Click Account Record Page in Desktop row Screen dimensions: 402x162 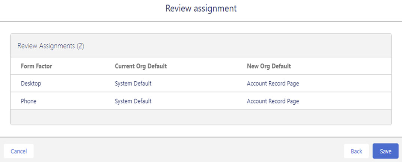click(x=273, y=84)
